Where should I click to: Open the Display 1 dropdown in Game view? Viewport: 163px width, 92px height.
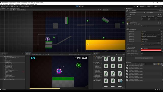pyautogui.click(x=28, y=55)
